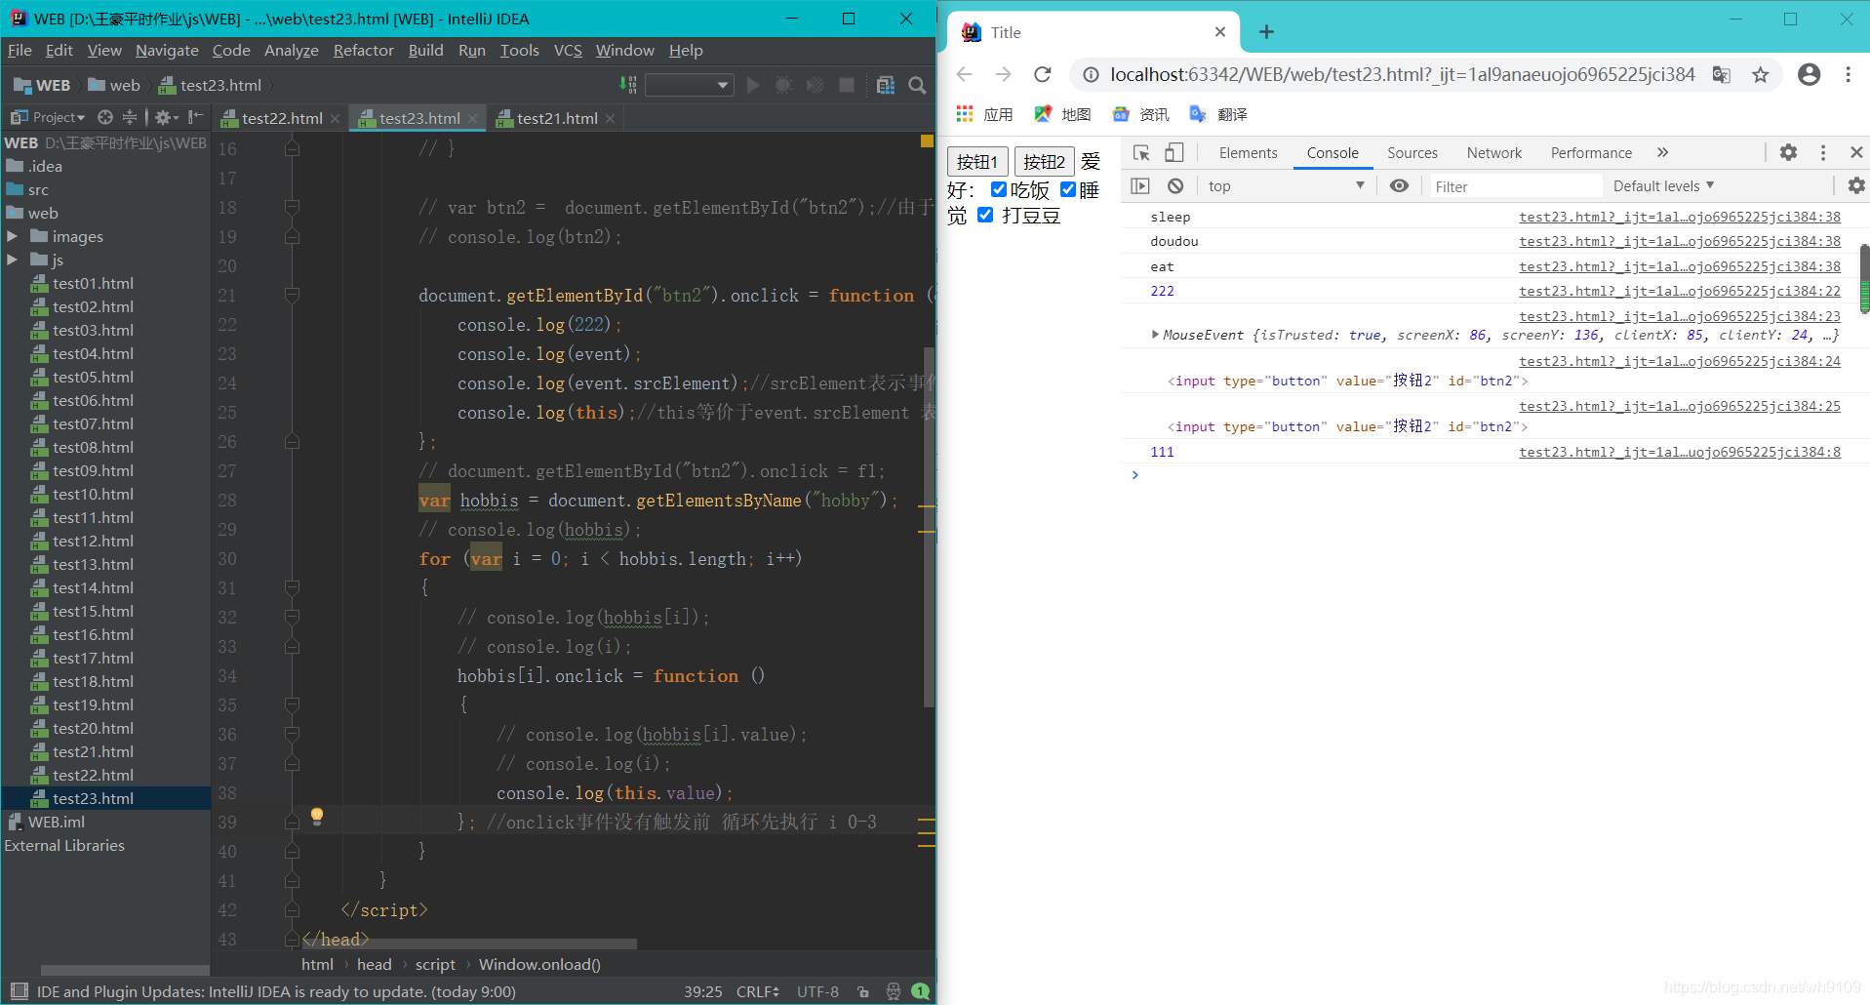
Task: Click the Stop square icon in IntelliJ toolbar
Action: coord(847,86)
